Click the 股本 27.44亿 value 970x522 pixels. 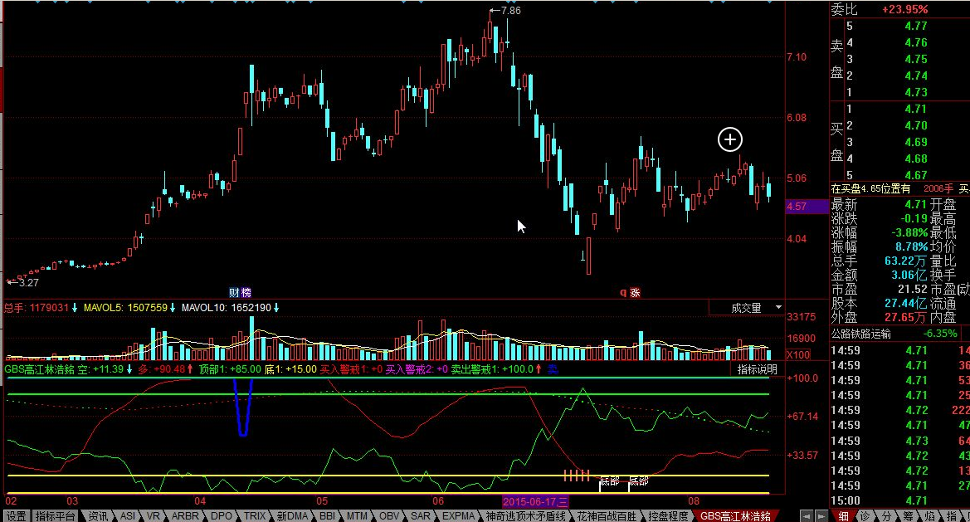[905, 303]
